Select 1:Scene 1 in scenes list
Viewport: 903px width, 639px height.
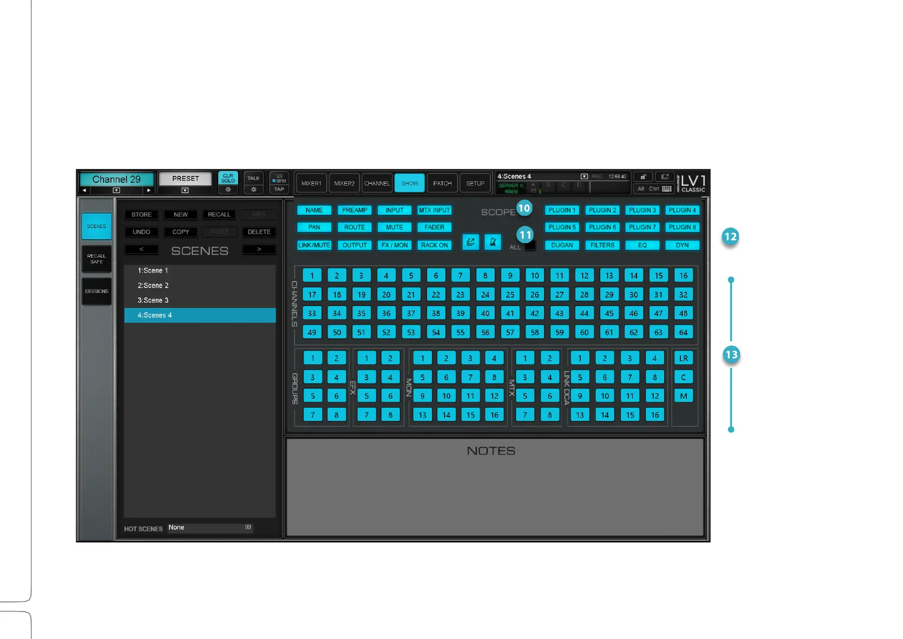[x=200, y=271]
